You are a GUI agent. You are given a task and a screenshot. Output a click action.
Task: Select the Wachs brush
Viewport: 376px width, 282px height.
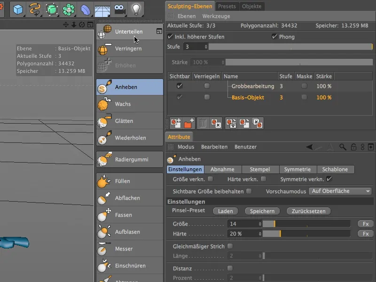click(130, 104)
